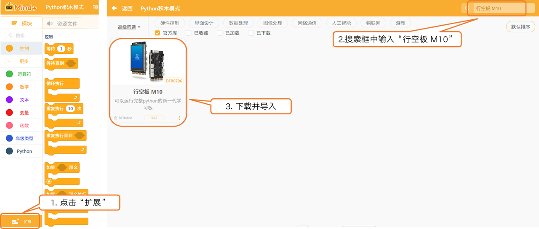Expand the 高级筛选 filter dropdown
The height and width of the screenshot is (229, 539).
(129, 27)
